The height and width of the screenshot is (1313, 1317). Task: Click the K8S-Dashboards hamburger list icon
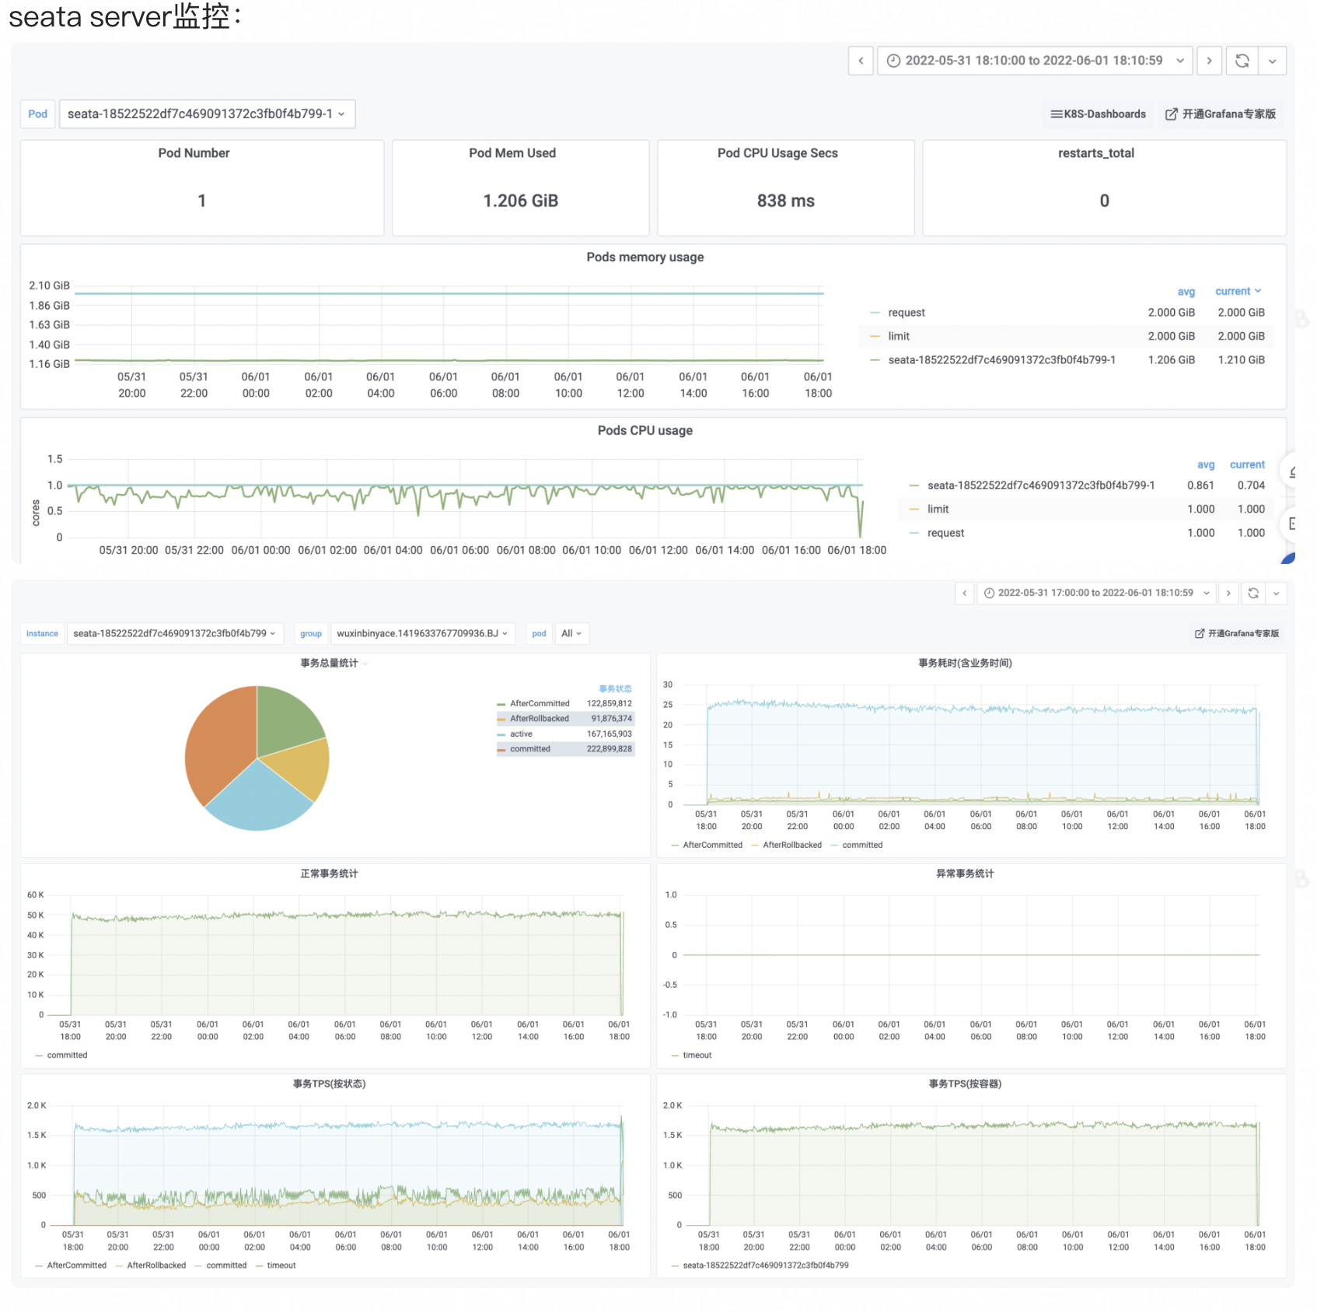pos(1056,114)
